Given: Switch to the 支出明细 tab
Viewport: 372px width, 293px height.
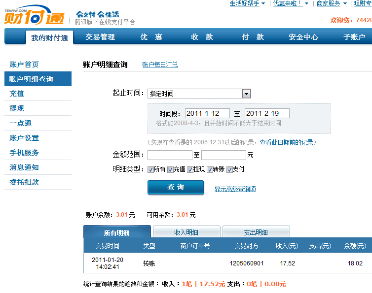Looking at the screenshot, I should tap(256, 232).
